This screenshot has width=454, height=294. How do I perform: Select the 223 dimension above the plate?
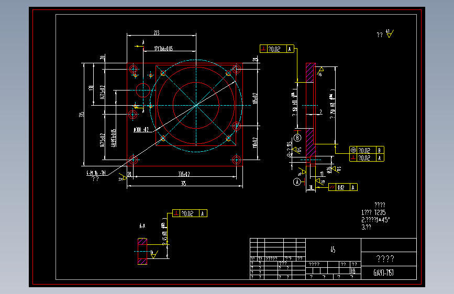pyautogui.click(x=157, y=33)
